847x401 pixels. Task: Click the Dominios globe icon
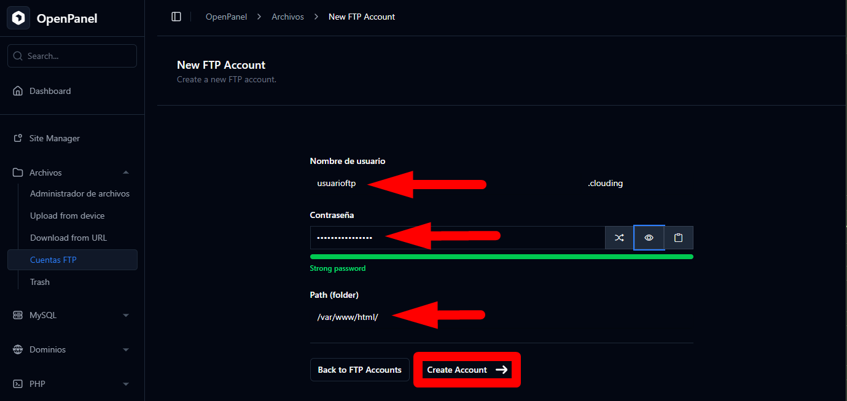pos(18,349)
